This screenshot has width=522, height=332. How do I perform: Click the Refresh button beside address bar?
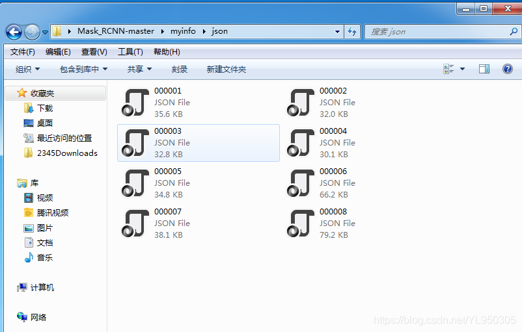tap(352, 32)
